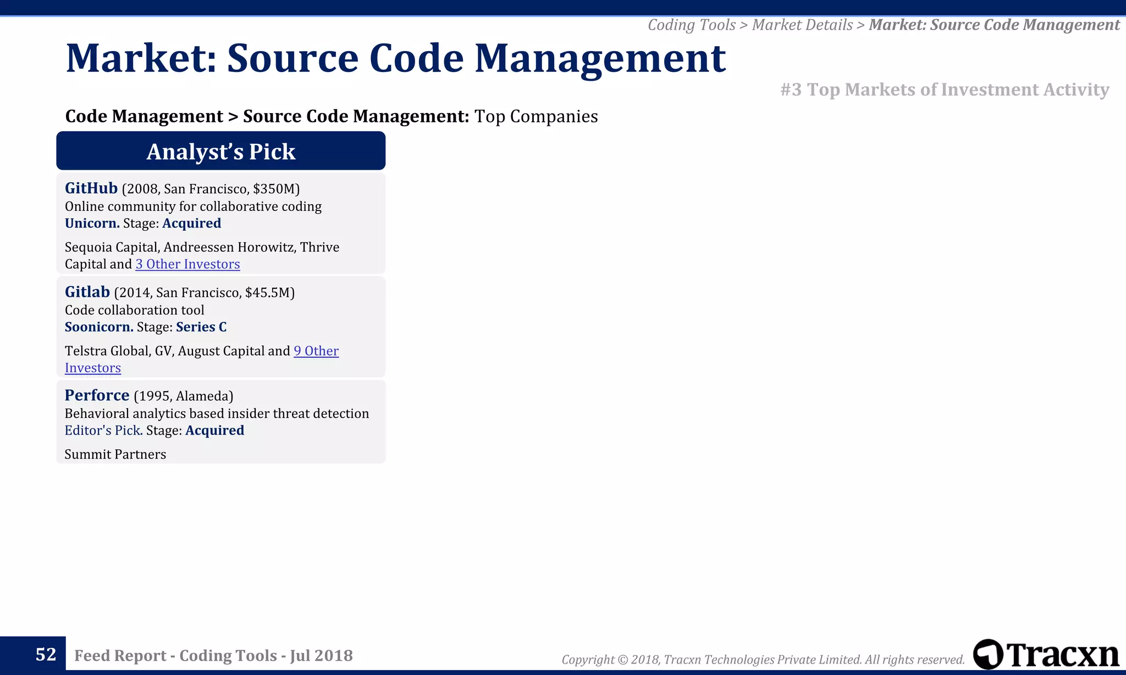The width and height of the screenshot is (1126, 675).
Task: Click the 'Editor's Pick.' label under Perforce
Action: 104,430
